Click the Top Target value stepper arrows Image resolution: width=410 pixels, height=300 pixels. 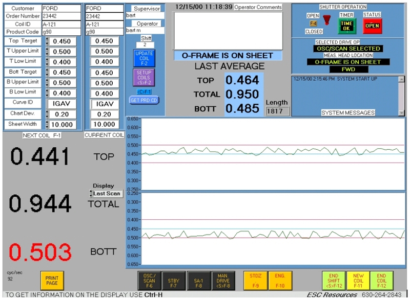[47, 41]
